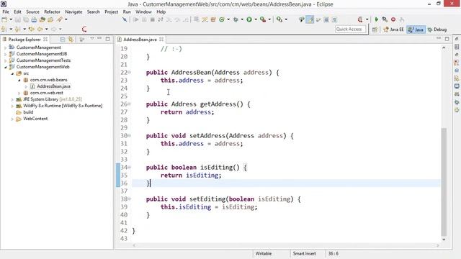The image size is (461, 259).
Task: Toggle Link with Editor in Package Explorer
Action: click(71, 40)
